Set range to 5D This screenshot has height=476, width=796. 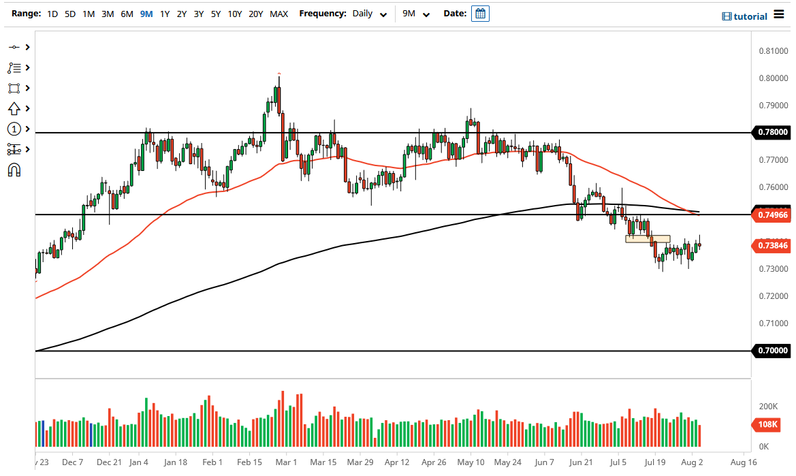(70, 14)
